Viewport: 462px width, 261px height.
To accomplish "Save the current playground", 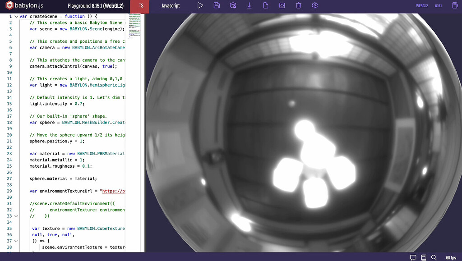I will pos(217,5).
